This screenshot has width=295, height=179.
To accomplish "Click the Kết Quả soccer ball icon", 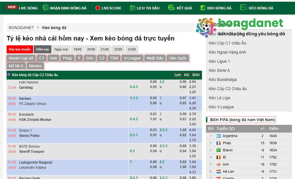I will (171, 8).
